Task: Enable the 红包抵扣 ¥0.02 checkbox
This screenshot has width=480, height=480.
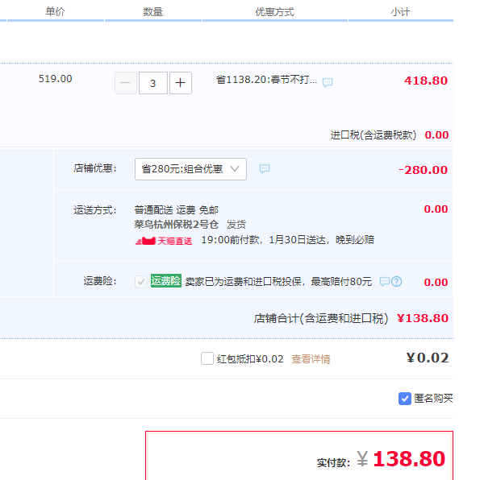Action: pyautogui.click(x=207, y=358)
